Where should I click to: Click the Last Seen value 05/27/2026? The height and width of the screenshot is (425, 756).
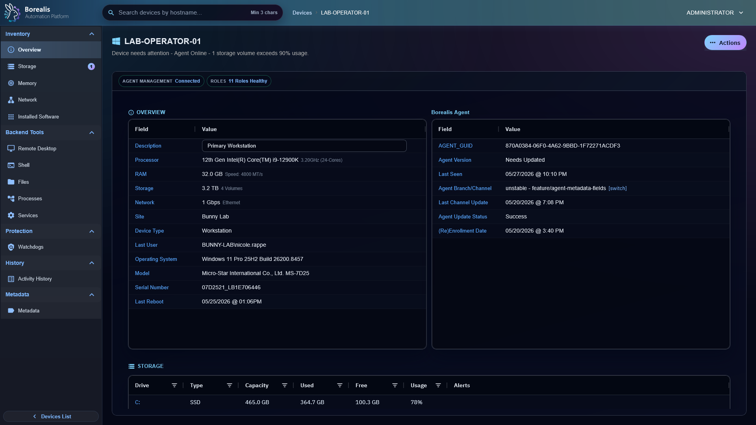(x=536, y=174)
